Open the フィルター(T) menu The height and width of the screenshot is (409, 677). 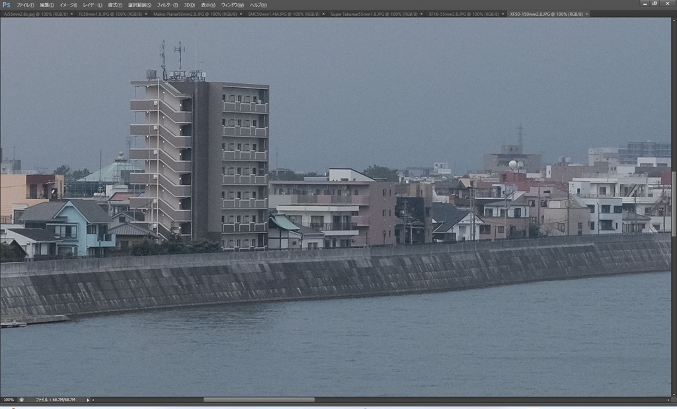coord(167,5)
